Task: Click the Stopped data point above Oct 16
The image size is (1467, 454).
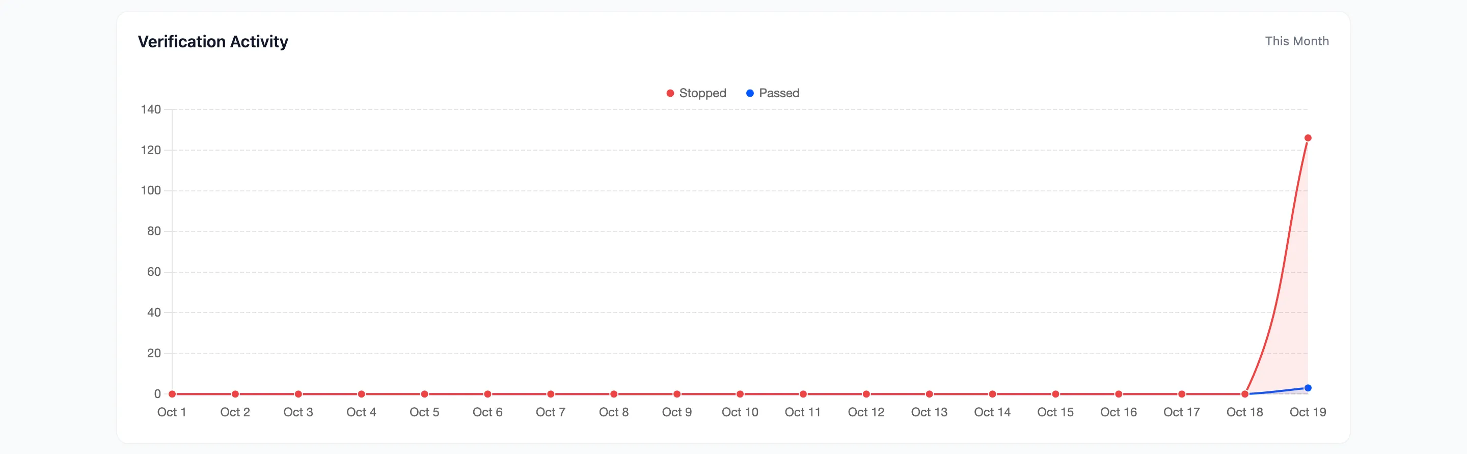Action: [1119, 394]
